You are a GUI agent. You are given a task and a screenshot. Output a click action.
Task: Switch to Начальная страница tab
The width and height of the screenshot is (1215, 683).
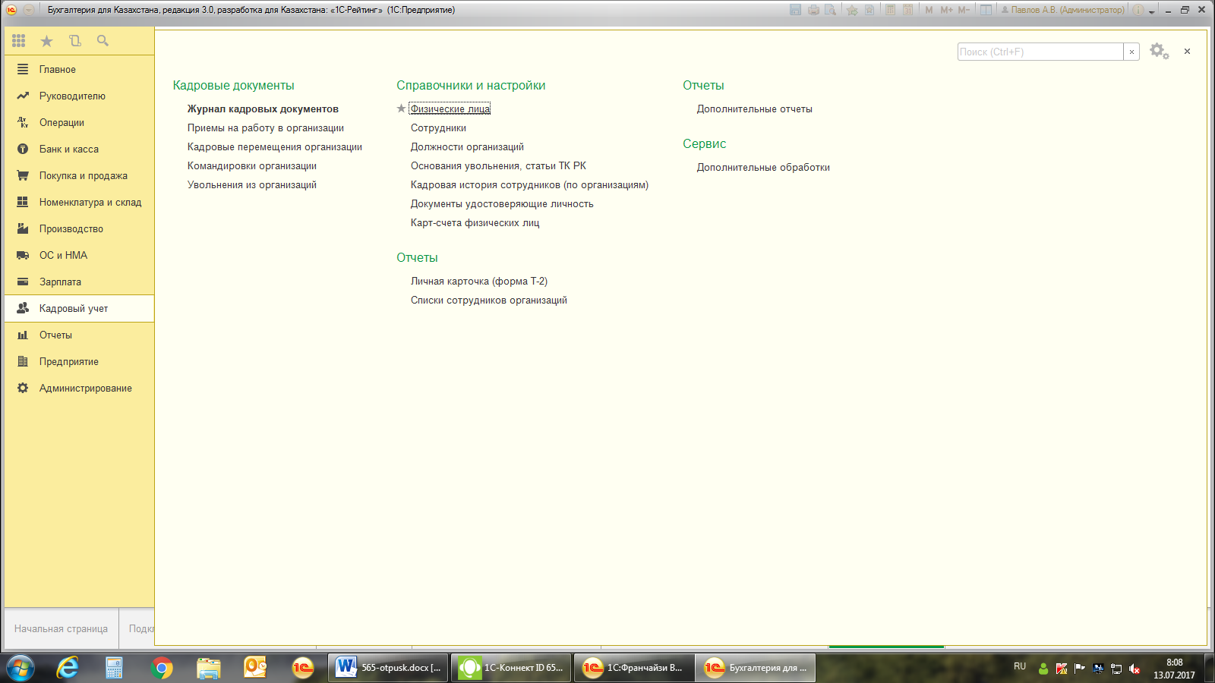(61, 628)
